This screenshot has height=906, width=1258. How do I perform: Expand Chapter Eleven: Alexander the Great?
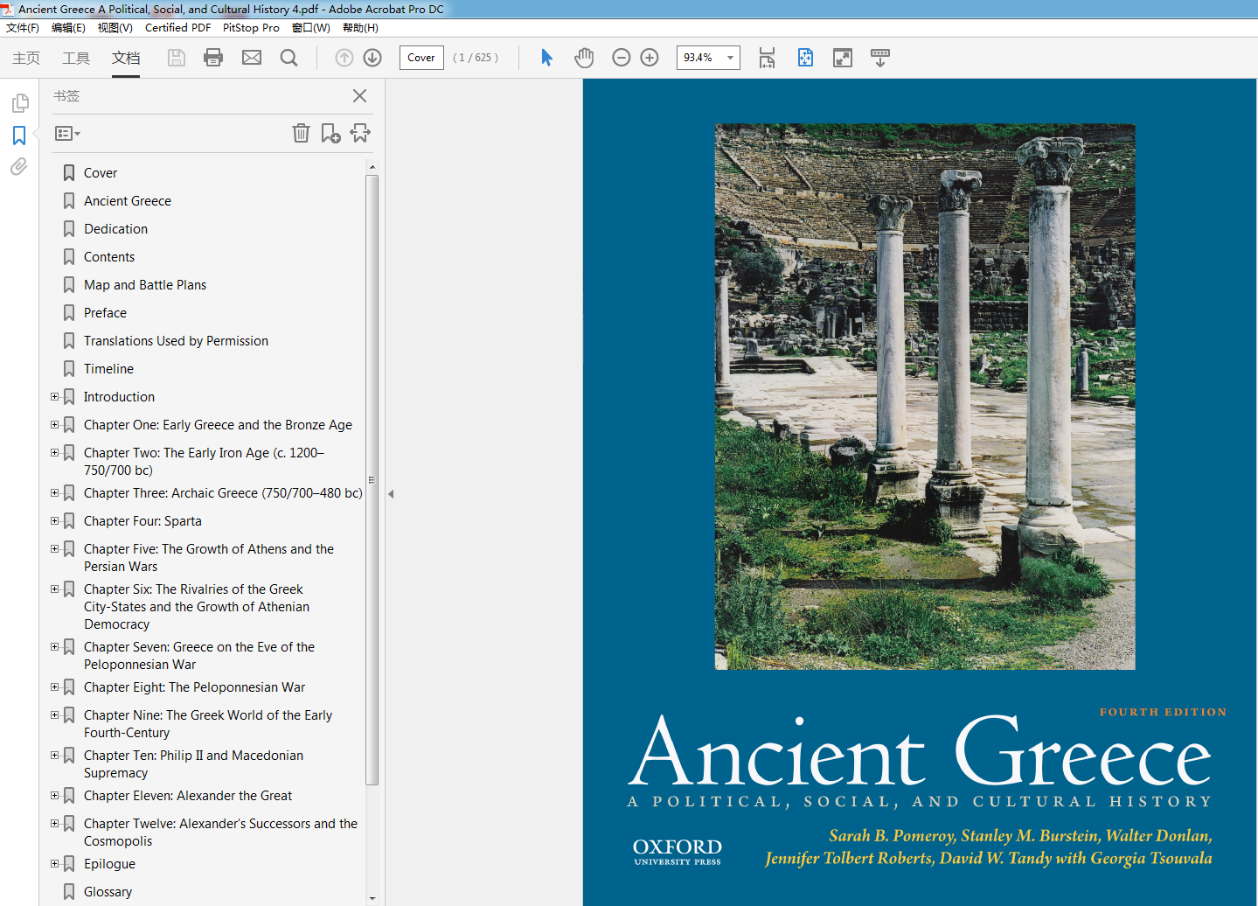(x=55, y=796)
